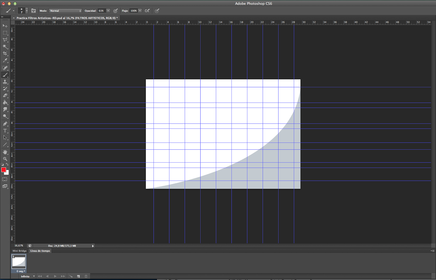Toggle pressure for brush size
The width and height of the screenshot is (436, 280).
157,11
